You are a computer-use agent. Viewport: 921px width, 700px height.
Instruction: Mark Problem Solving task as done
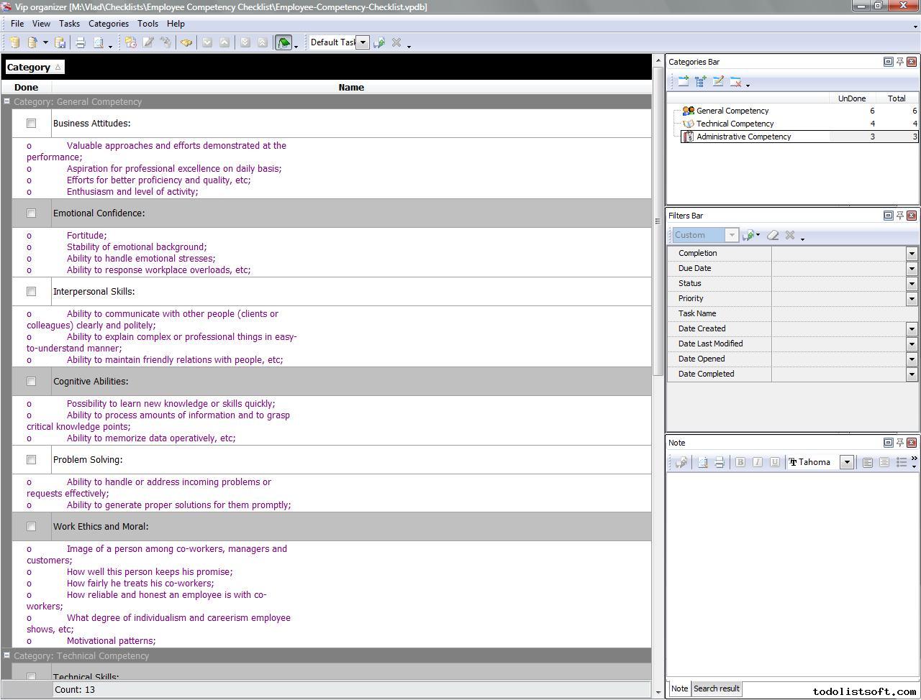[31, 460]
